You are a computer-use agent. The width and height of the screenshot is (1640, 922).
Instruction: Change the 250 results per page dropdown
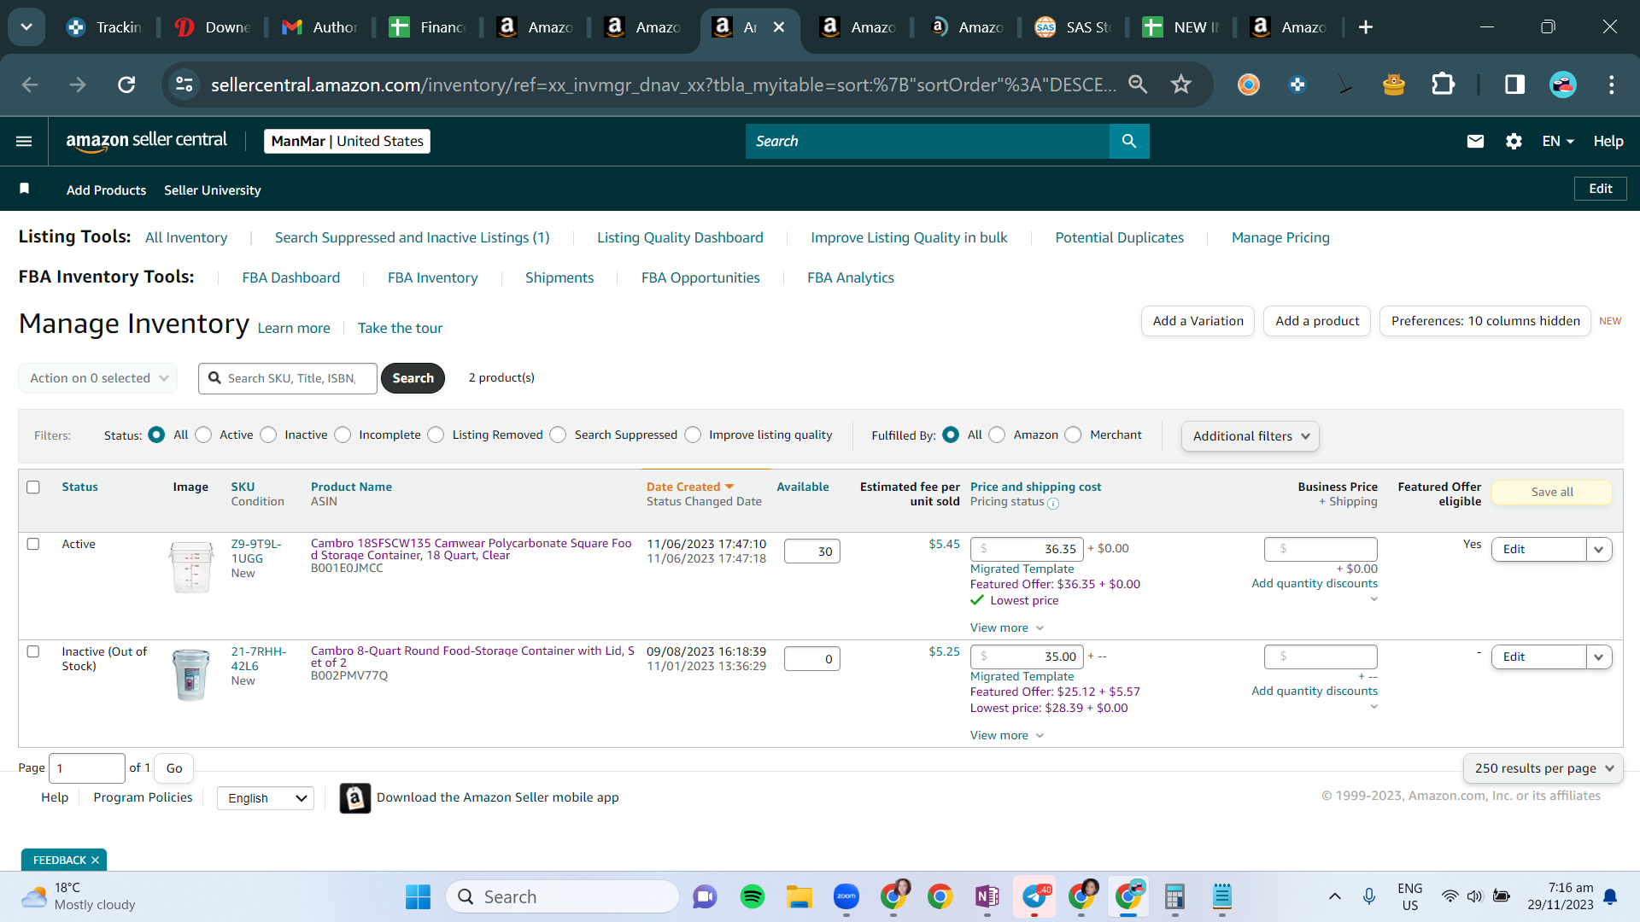1543,768
